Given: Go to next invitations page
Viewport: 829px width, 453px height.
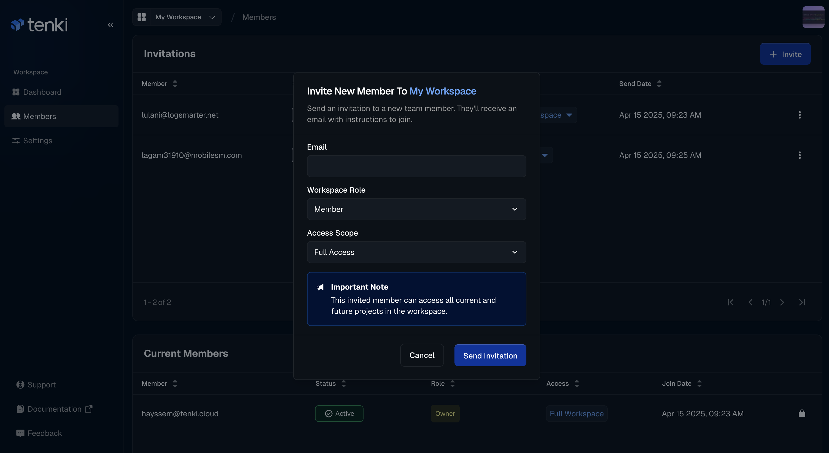Looking at the screenshot, I should coord(782,302).
